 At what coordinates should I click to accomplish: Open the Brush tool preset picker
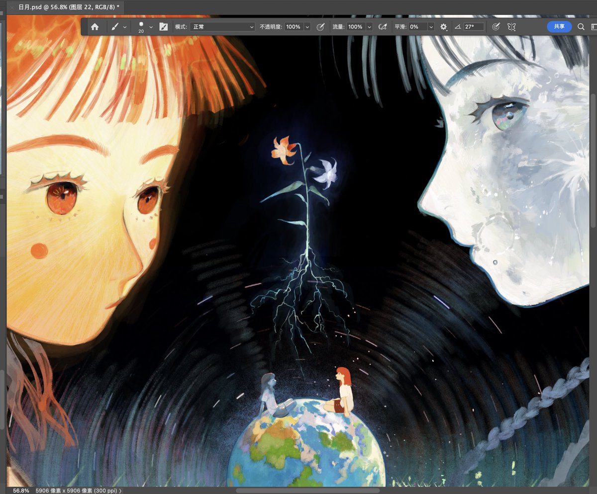click(119, 27)
